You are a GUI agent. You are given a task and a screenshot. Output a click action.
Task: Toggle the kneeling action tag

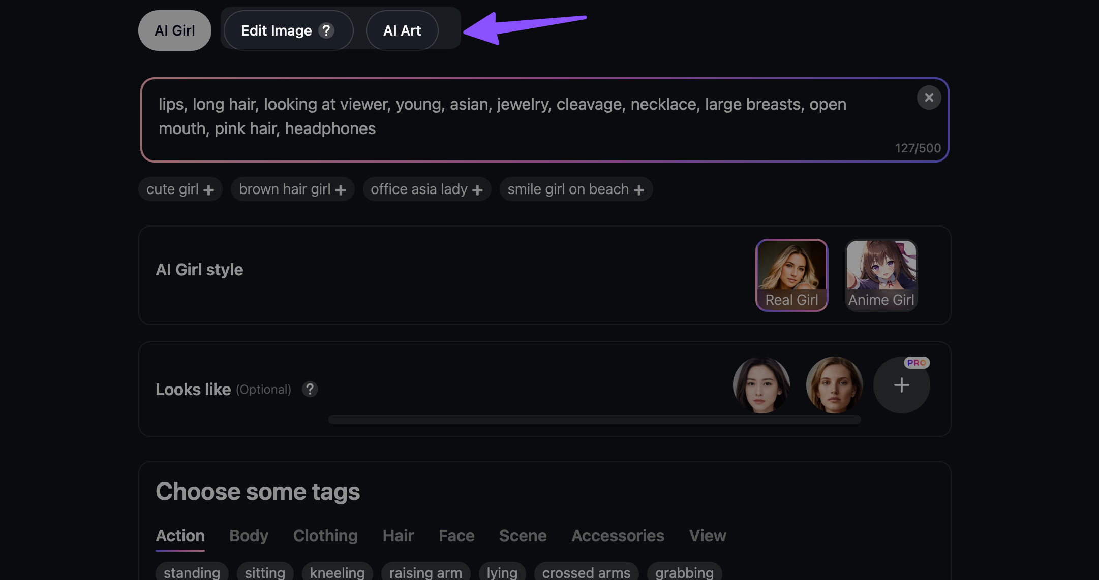tap(337, 572)
